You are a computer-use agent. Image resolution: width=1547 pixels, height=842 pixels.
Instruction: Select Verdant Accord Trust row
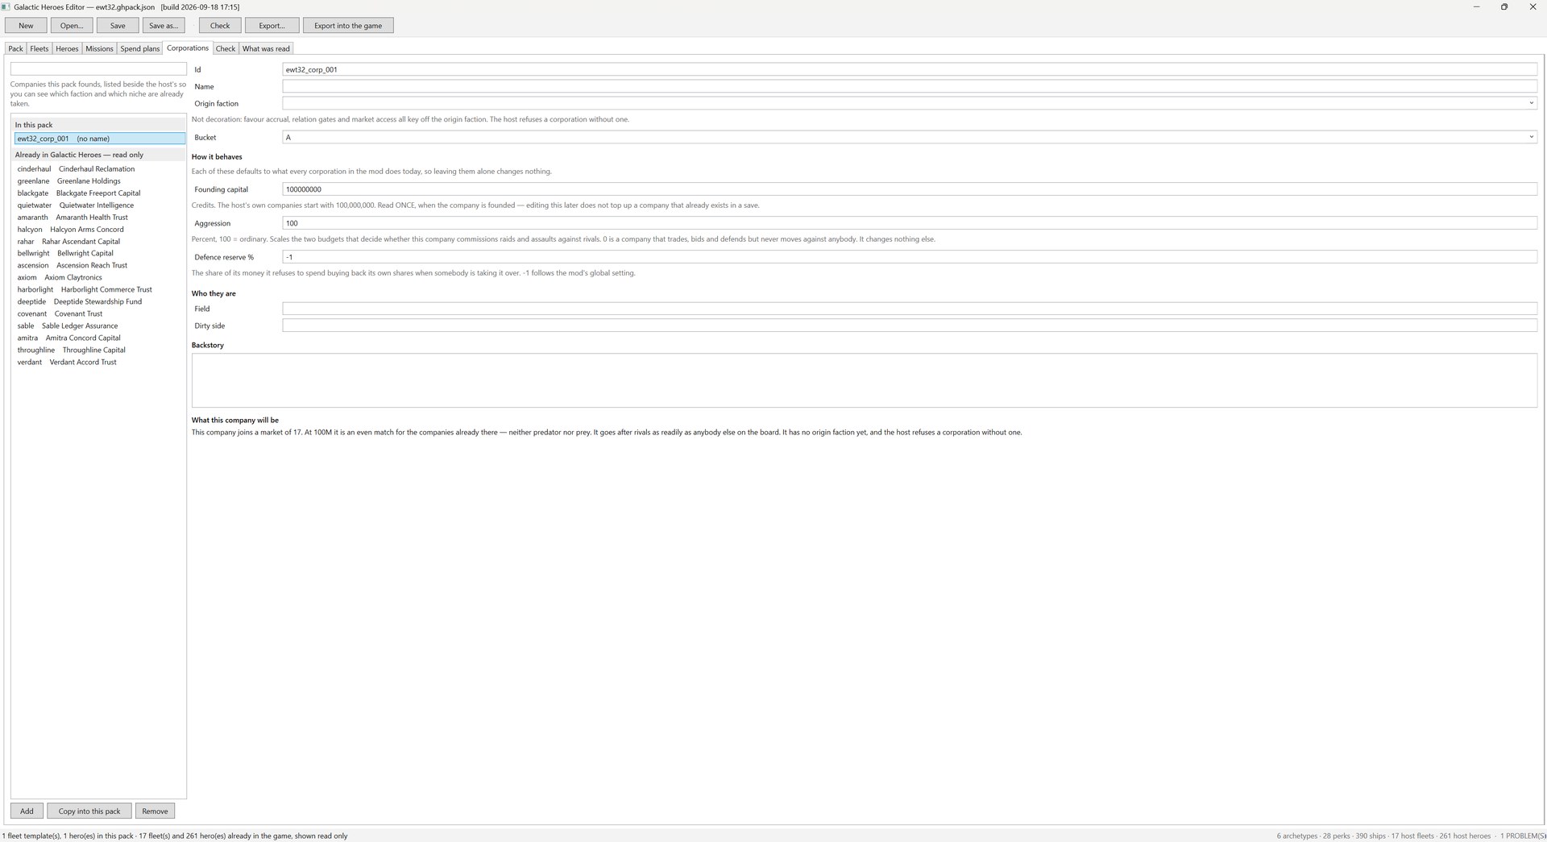pyautogui.click(x=99, y=362)
